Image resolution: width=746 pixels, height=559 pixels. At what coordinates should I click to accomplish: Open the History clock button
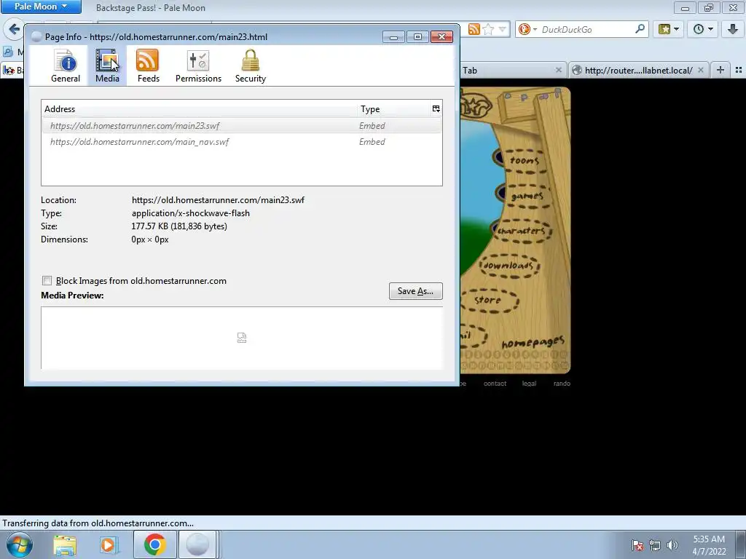click(x=703, y=29)
